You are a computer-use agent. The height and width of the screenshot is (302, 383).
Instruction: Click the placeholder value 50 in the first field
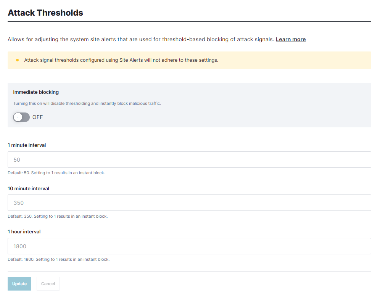(16, 159)
